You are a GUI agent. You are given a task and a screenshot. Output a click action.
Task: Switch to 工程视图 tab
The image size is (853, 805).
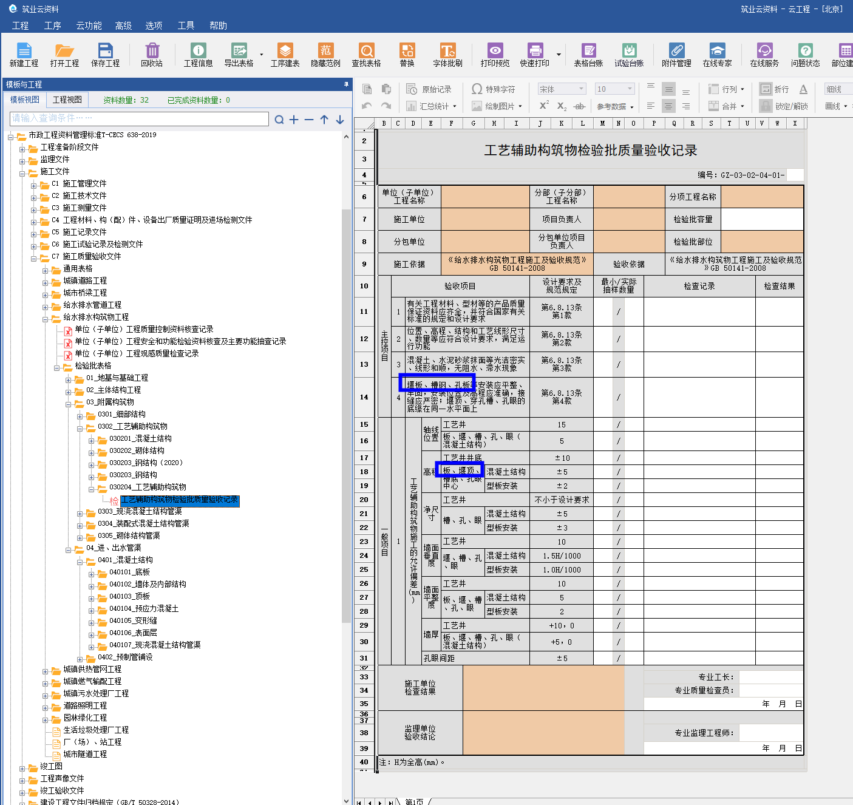[67, 100]
